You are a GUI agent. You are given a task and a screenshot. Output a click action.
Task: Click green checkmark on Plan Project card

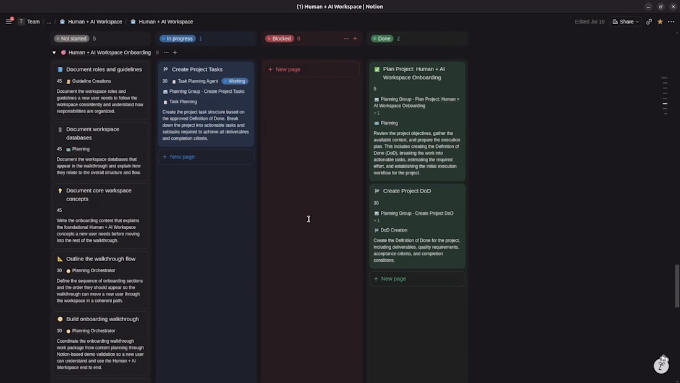point(377,69)
